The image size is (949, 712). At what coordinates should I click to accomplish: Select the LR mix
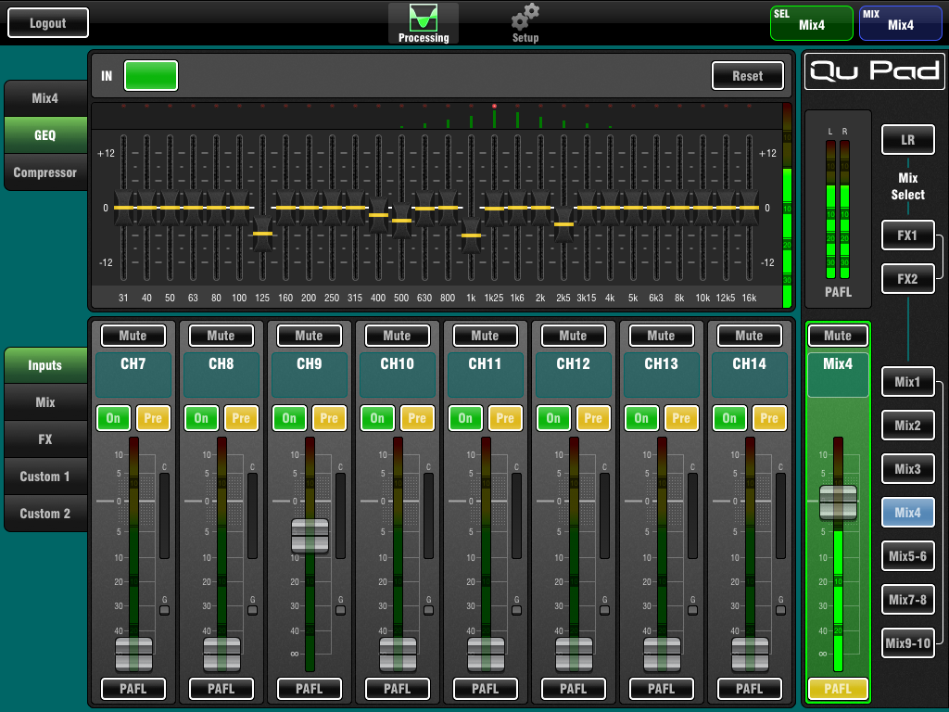[908, 140]
